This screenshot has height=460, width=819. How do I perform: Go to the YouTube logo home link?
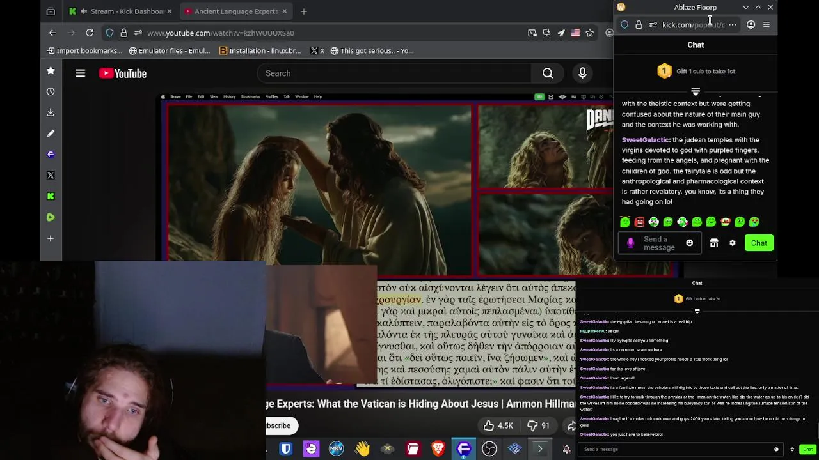123,73
